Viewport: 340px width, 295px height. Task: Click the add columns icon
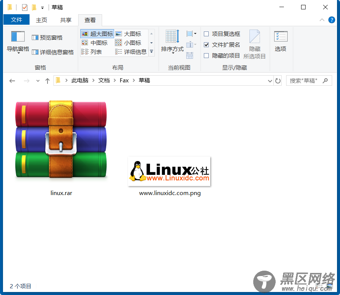(192, 45)
